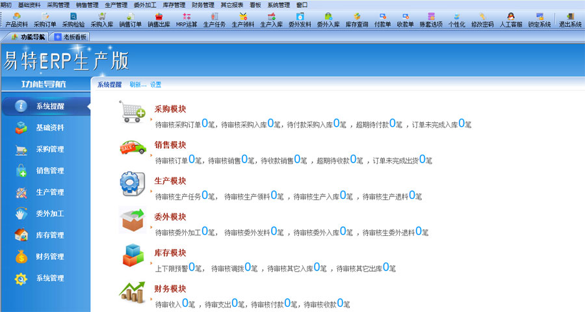
Task: Click the 设置 link
Action: click(155, 84)
